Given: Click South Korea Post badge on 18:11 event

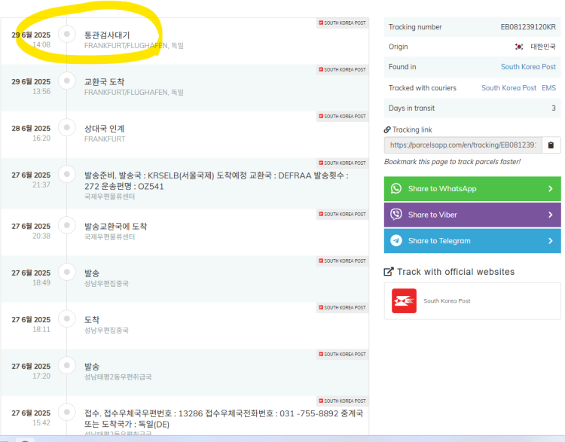Looking at the screenshot, I should point(342,308).
